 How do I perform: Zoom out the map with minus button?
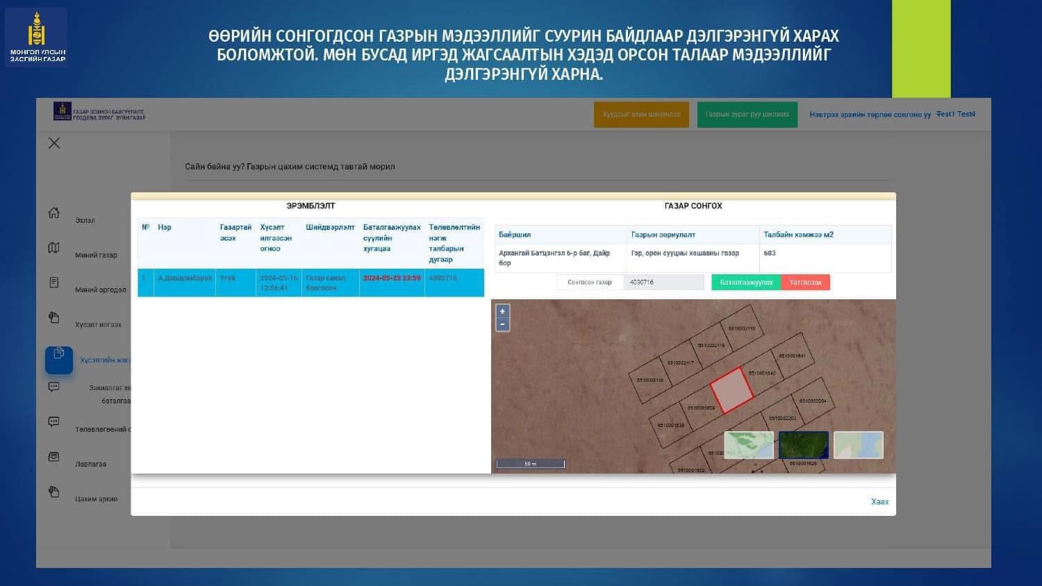502,324
